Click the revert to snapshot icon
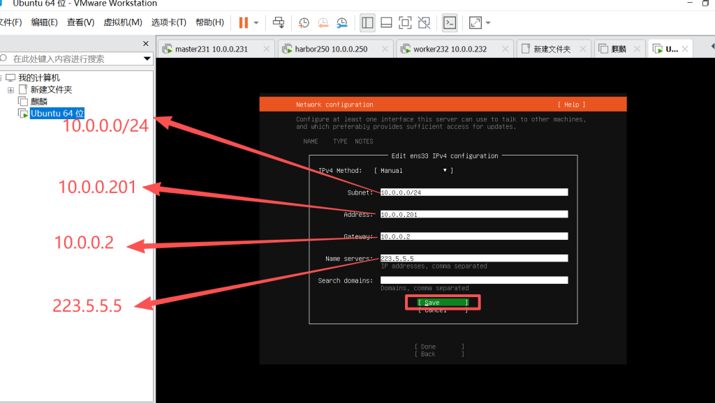The image size is (715, 403). click(x=323, y=22)
